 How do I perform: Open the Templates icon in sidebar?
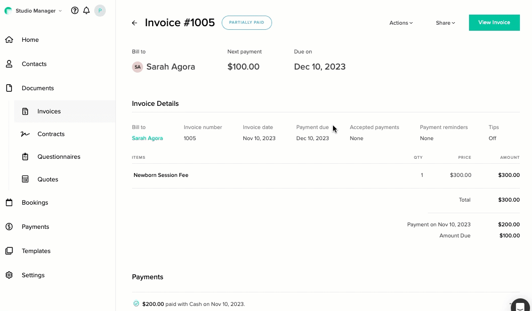pyautogui.click(x=9, y=251)
